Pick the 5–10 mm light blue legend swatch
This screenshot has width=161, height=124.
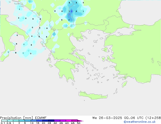tap(28, 121)
